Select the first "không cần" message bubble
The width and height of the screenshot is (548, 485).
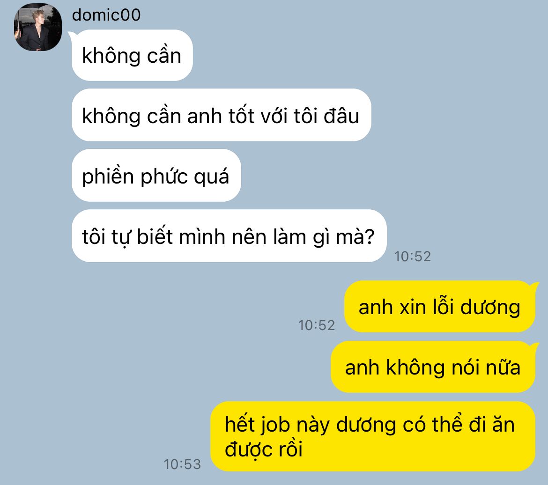[x=132, y=55]
